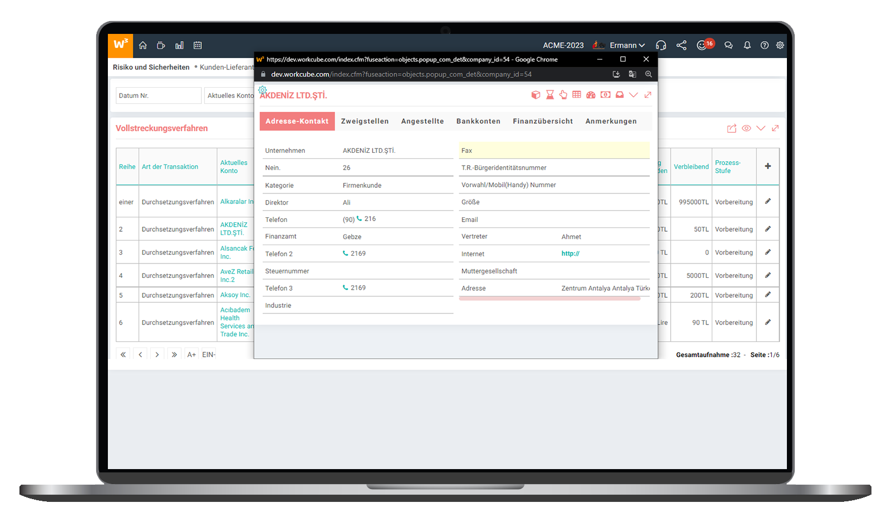
Task: Open the calendar icon in top bar
Action: click(x=197, y=46)
